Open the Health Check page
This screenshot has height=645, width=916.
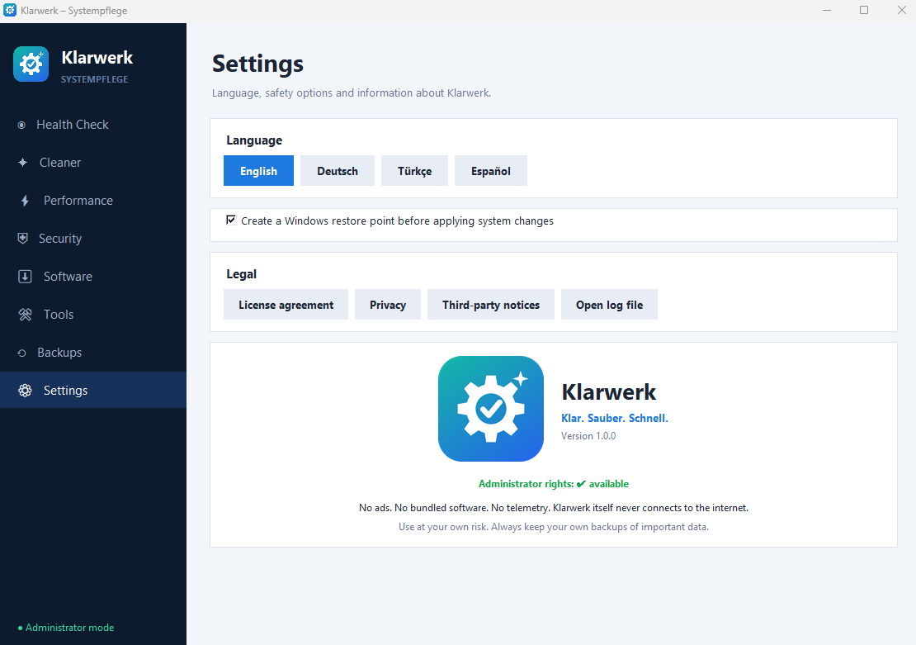pos(93,125)
